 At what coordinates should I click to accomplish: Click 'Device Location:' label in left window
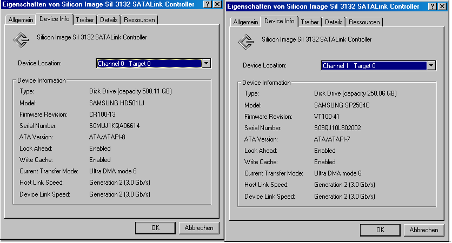click(x=40, y=63)
